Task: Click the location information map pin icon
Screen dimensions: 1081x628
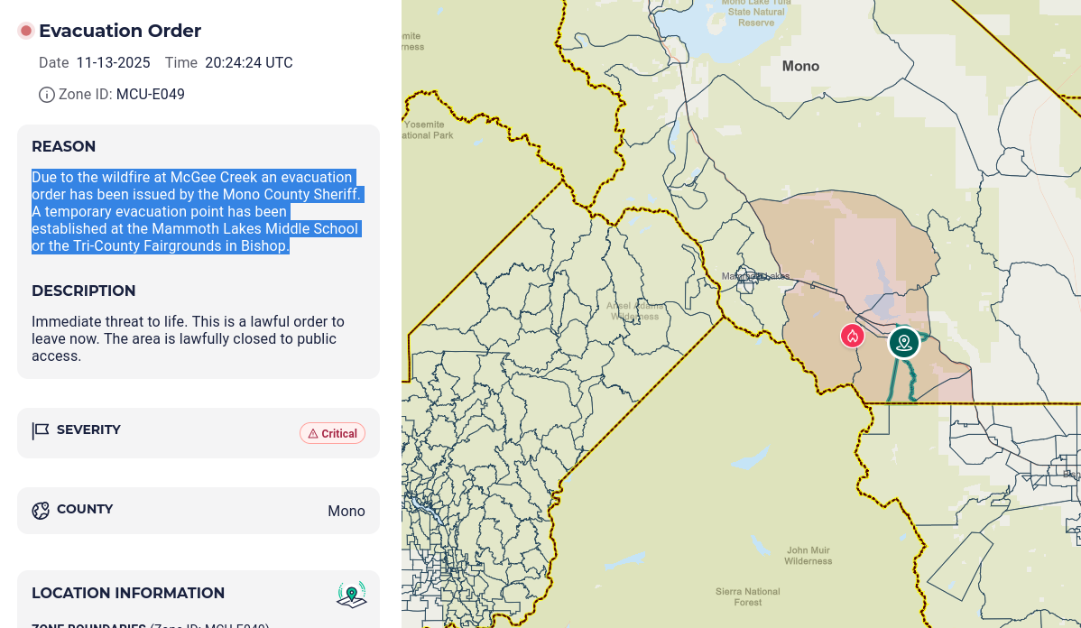Action: 352,595
